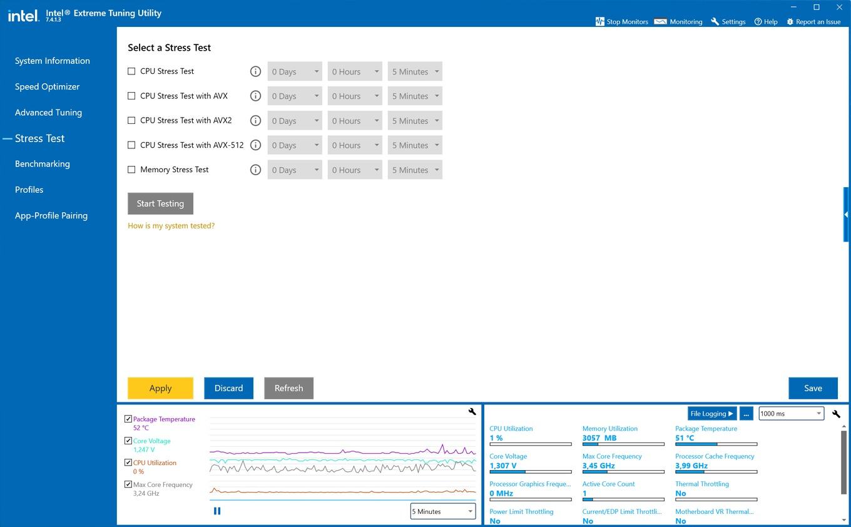Open Days dropdown for CPU Stress Test with AVX
This screenshot has height=527, width=851.
point(295,96)
